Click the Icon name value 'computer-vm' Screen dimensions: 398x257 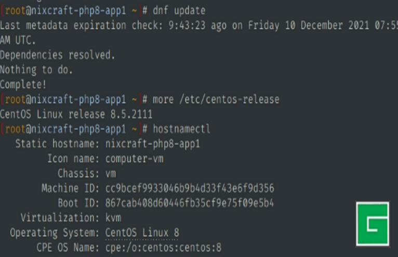[x=134, y=158]
